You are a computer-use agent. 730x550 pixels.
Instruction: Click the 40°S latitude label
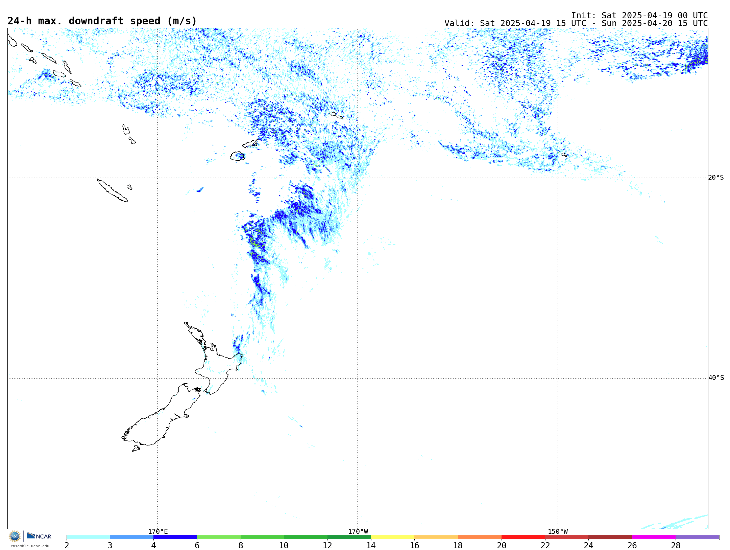[x=716, y=378]
